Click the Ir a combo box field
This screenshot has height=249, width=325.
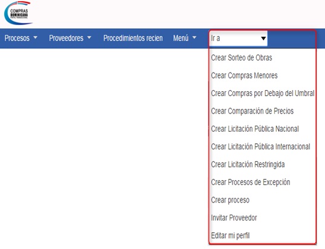pyautogui.click(x=239, y=38)
